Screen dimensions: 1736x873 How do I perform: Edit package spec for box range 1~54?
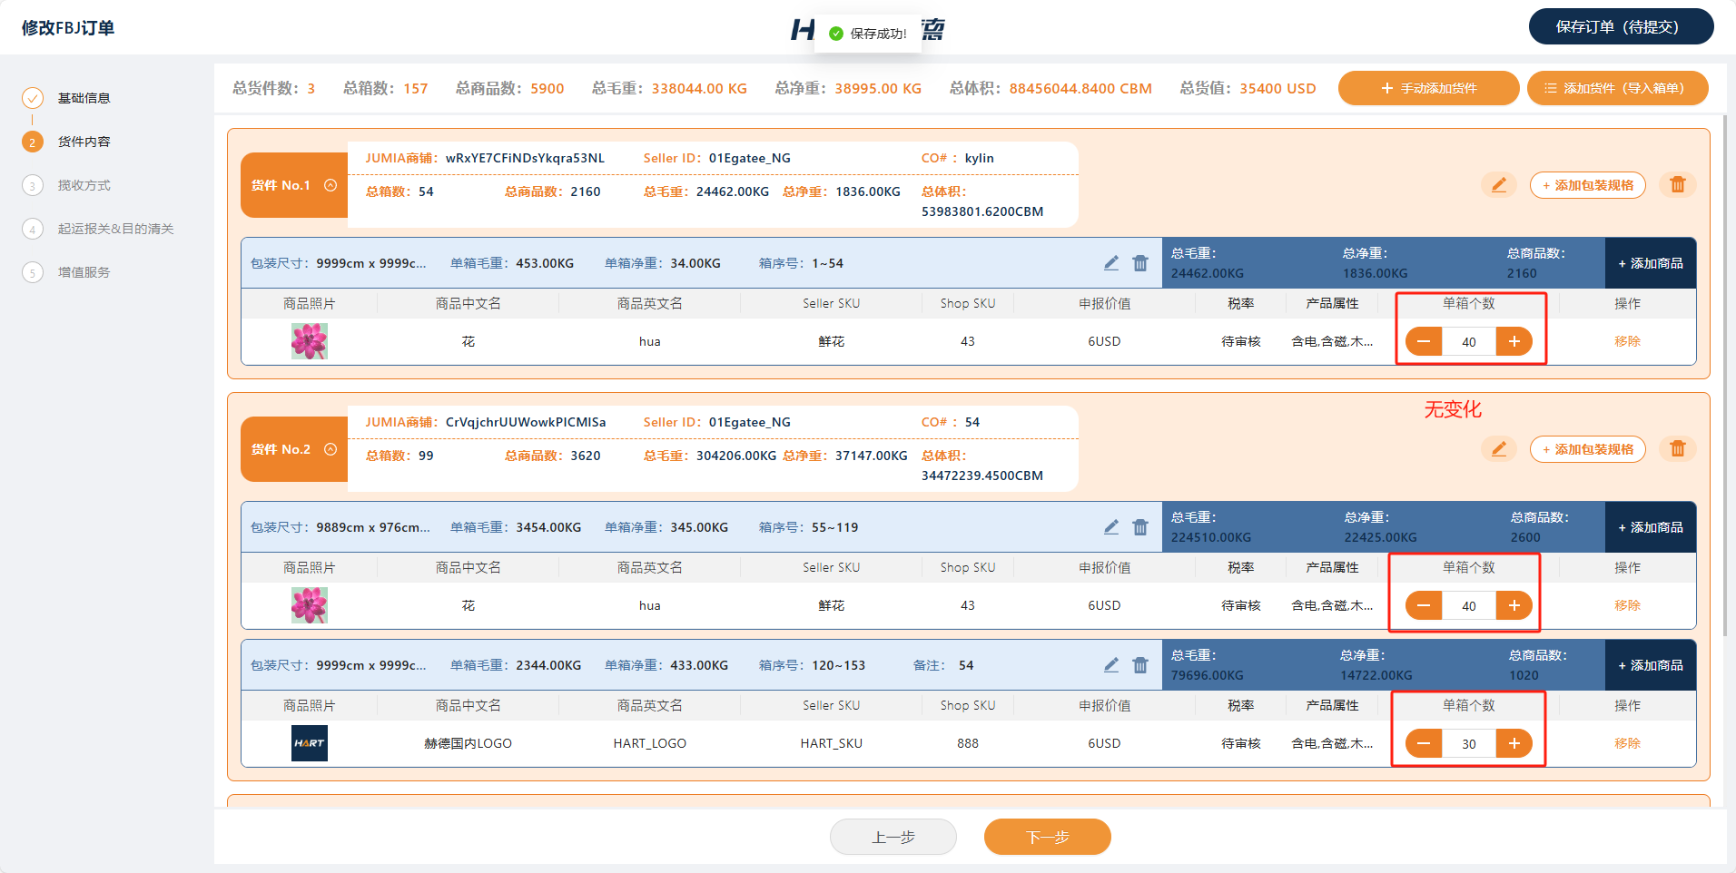point(1111,263)
